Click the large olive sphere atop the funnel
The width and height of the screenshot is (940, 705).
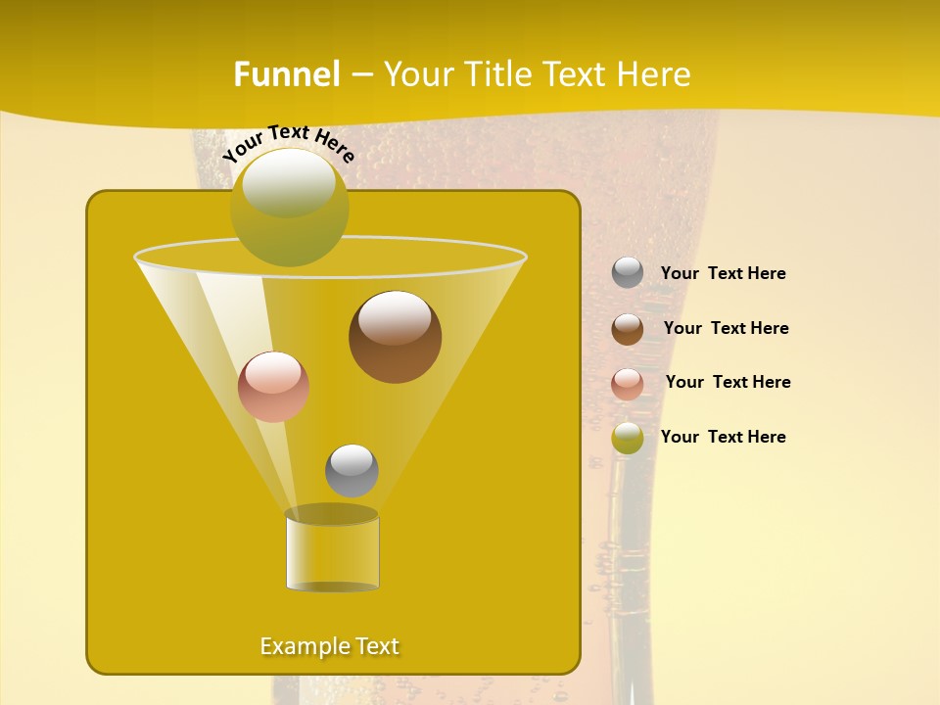click(x=289, y=208)
